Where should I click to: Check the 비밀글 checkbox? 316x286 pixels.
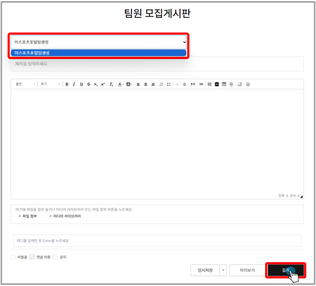click(13, 257)
